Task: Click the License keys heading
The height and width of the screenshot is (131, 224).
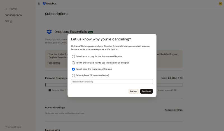Action: pyautogui.click(x=52, y=130)
